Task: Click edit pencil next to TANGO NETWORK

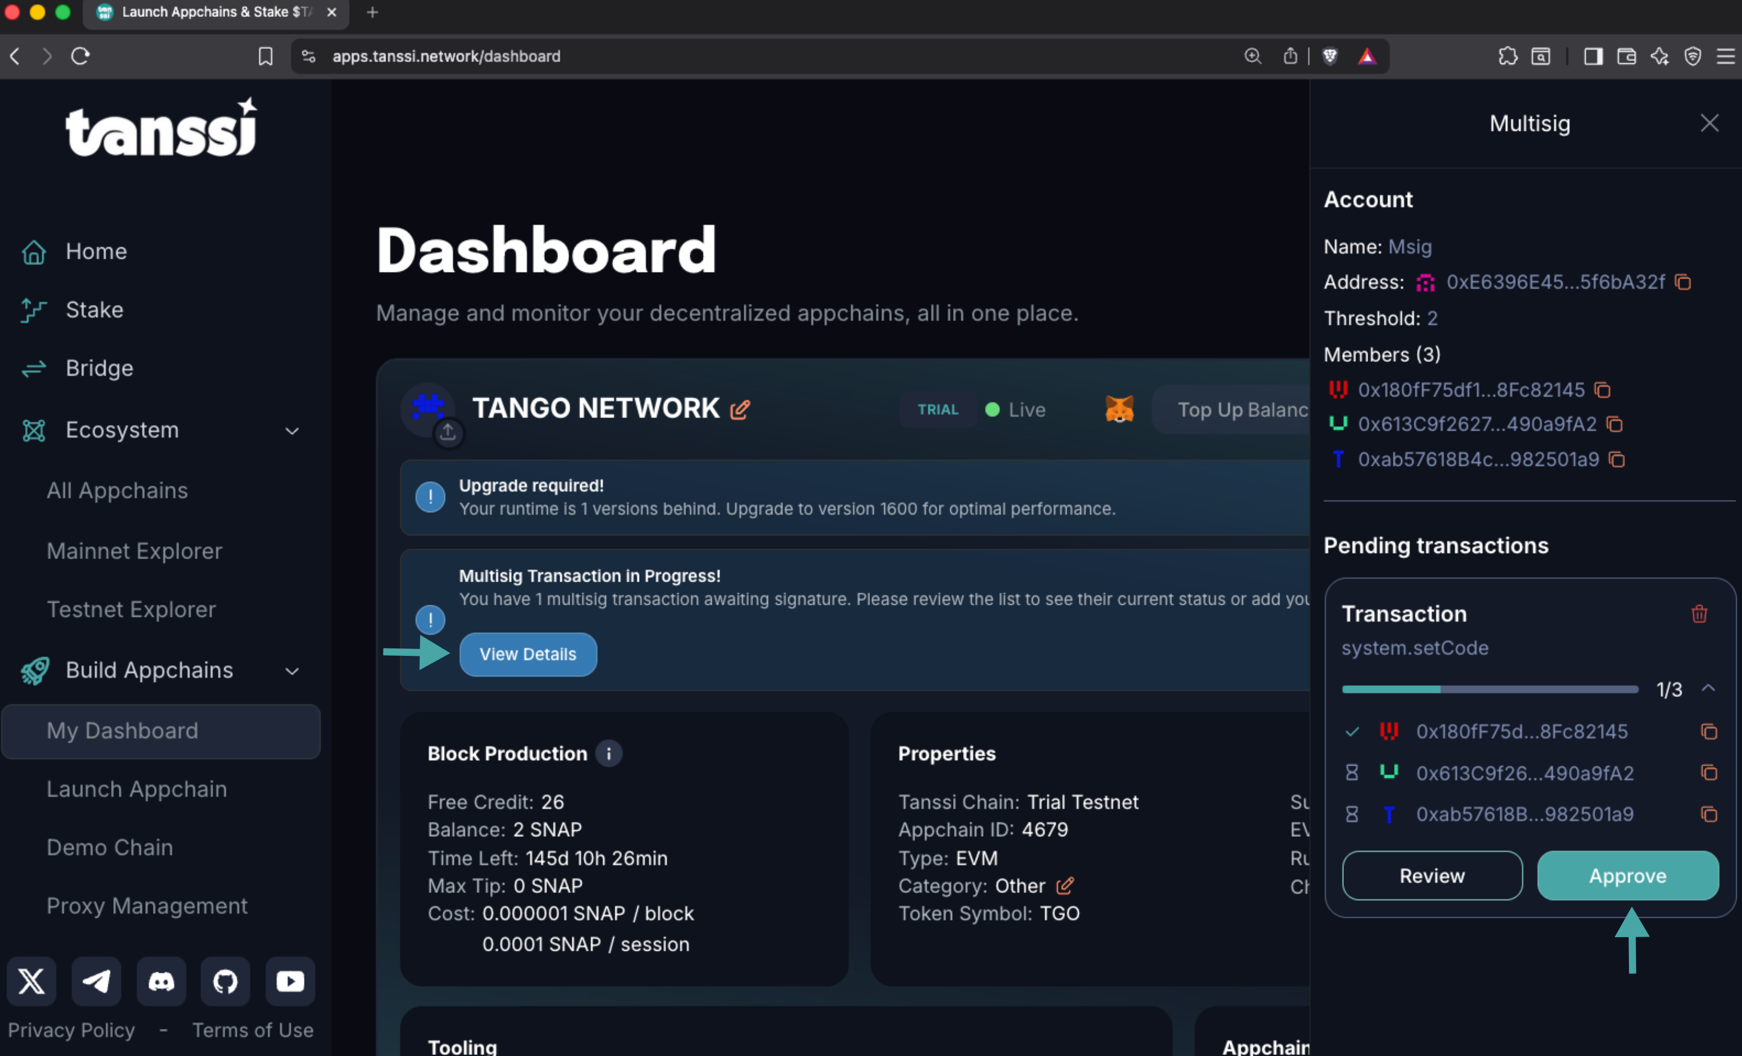Action: (x=740, y=409)
